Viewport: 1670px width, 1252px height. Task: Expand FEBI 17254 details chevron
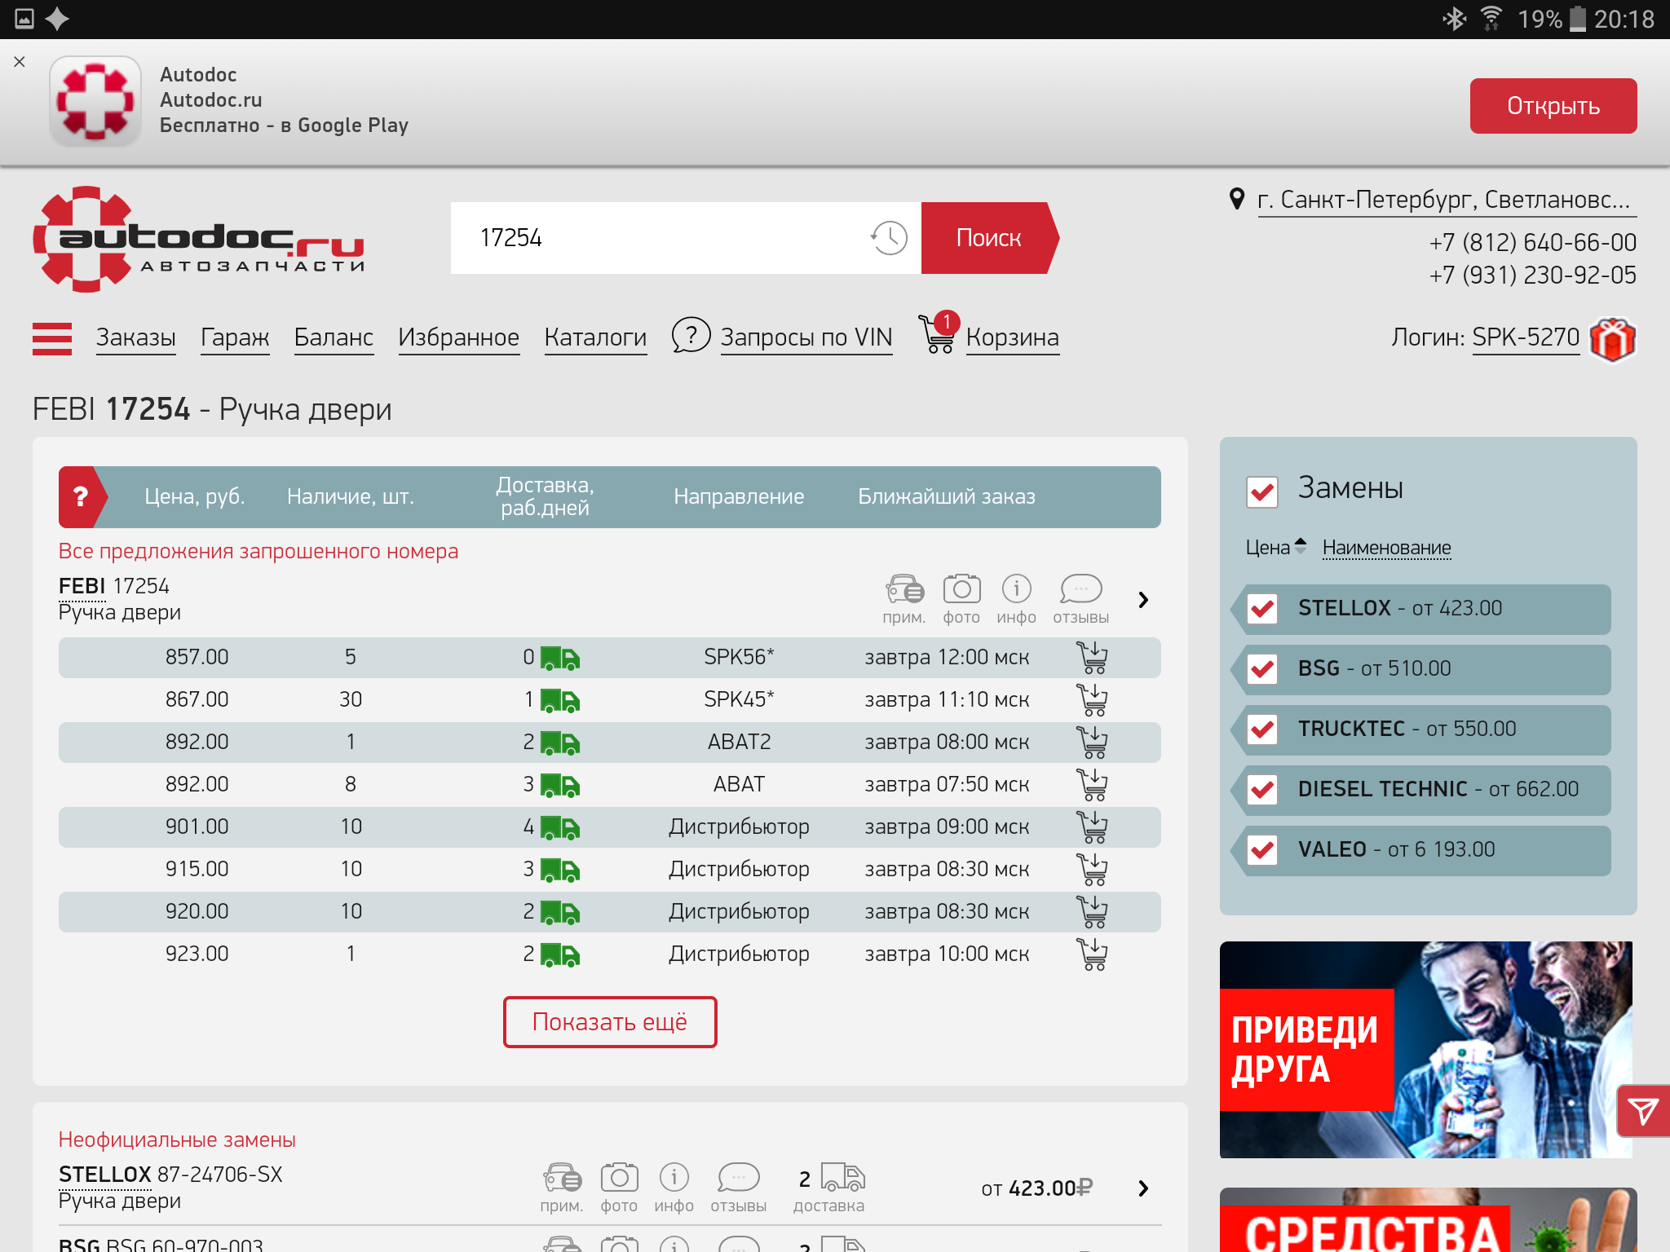click(x=1143, y=600)
